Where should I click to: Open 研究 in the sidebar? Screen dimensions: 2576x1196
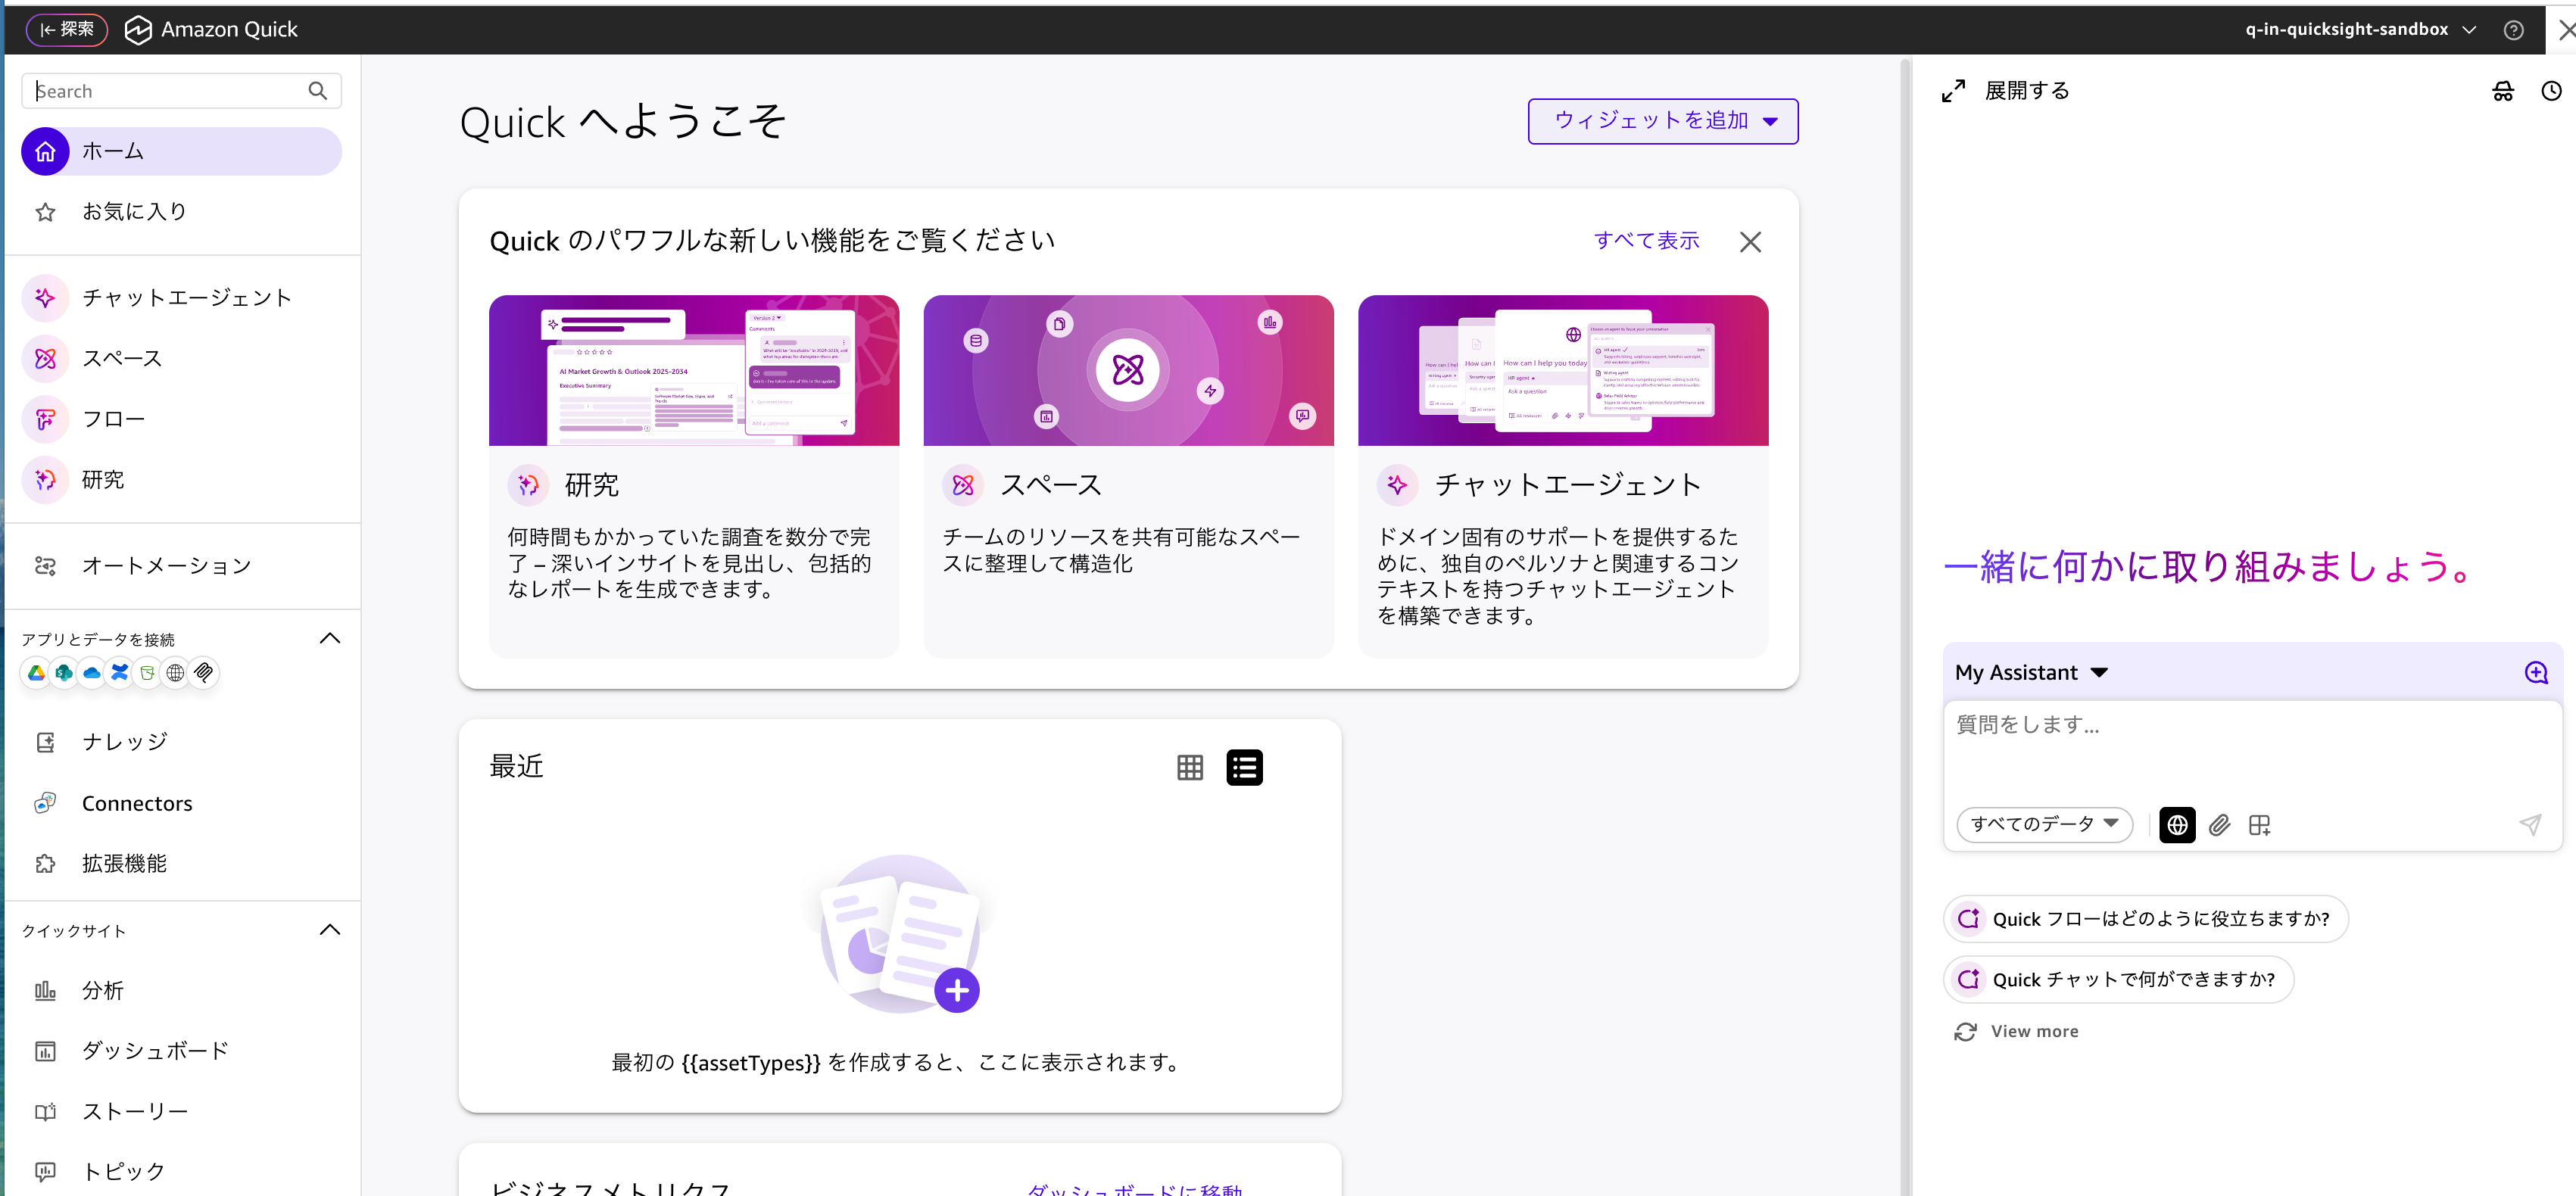181,480
